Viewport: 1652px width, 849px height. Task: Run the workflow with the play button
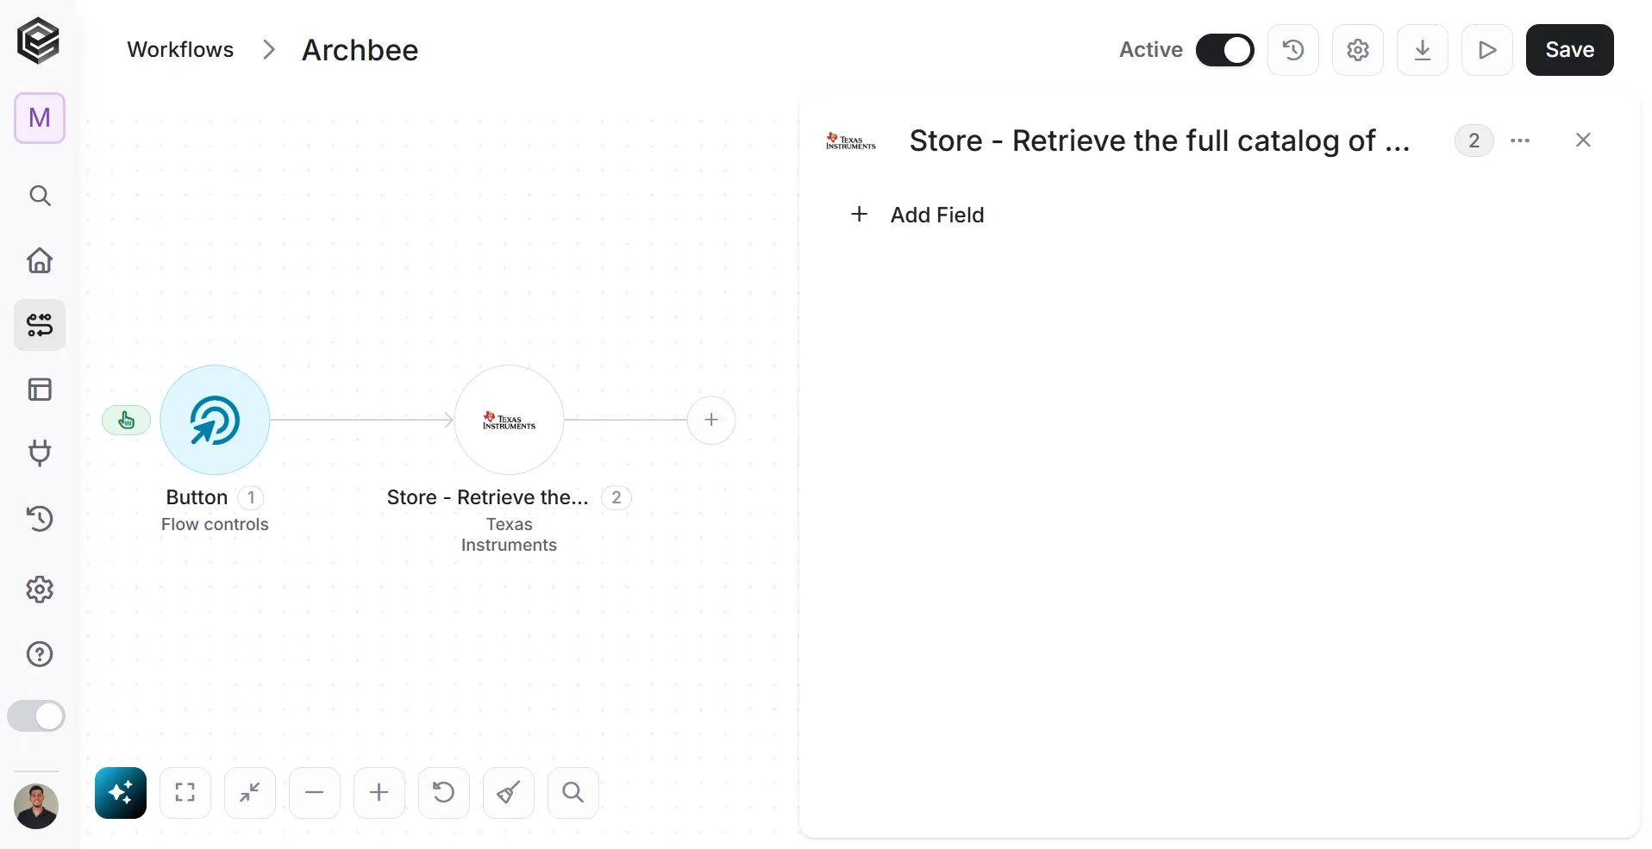click(1487, 50)
